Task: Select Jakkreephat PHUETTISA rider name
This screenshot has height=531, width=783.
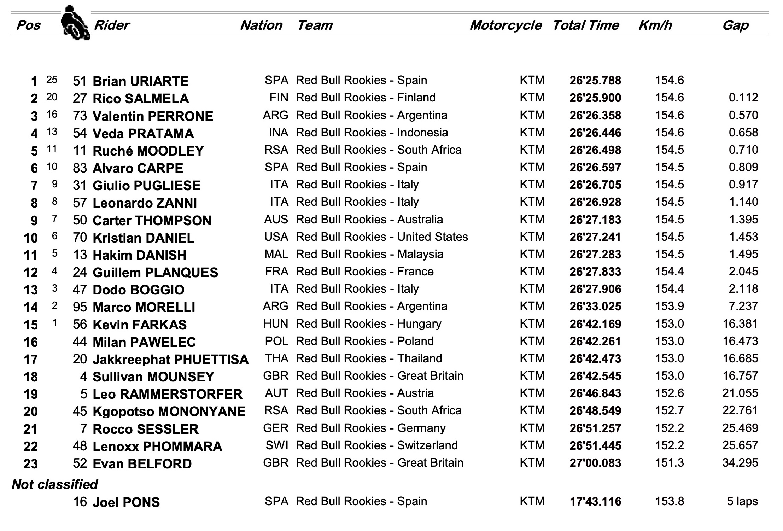Action: [171, 360]
